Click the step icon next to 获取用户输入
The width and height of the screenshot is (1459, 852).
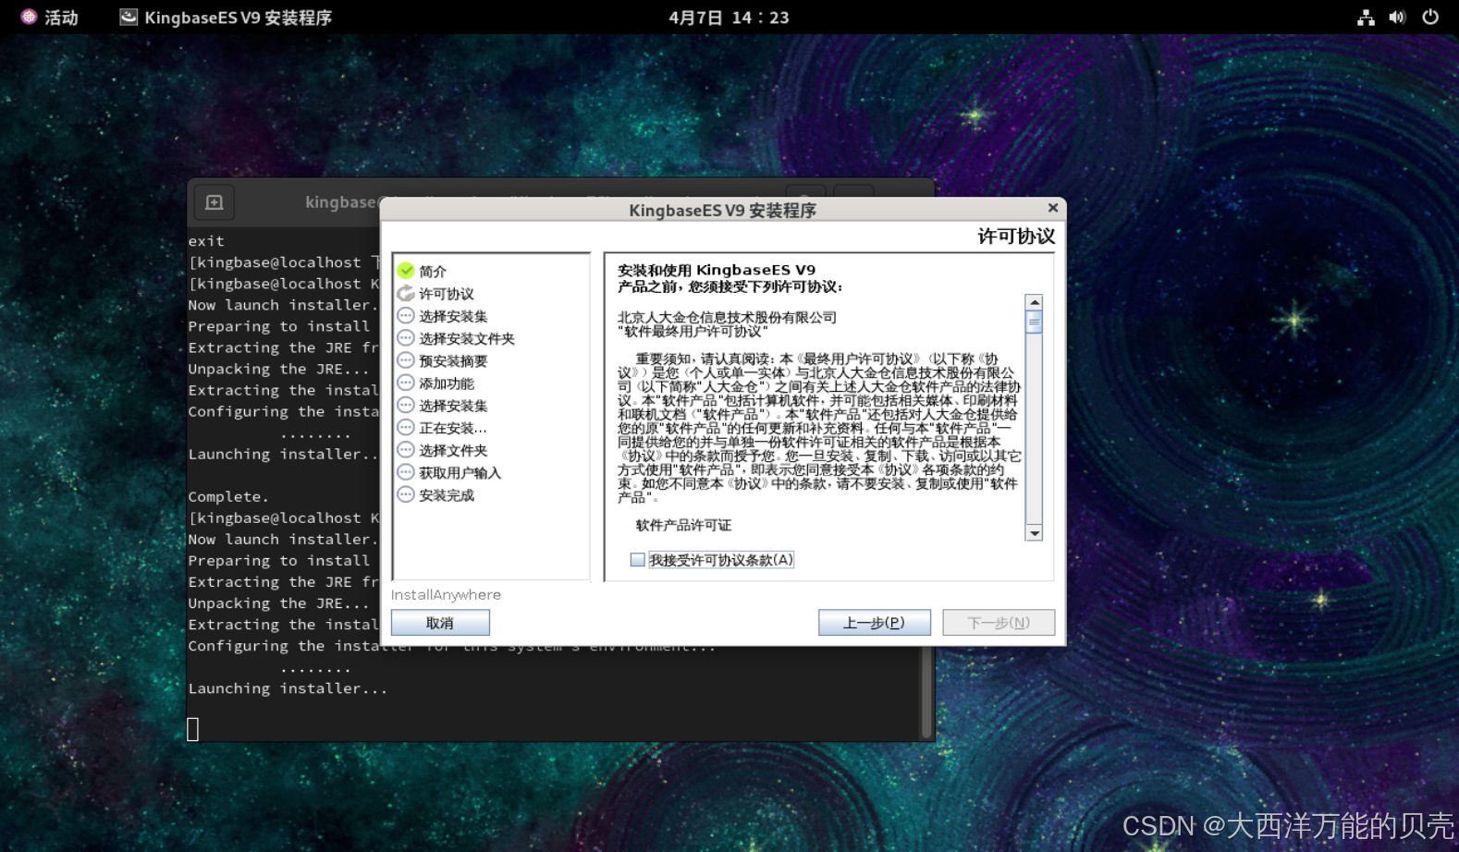coord(406,472)
